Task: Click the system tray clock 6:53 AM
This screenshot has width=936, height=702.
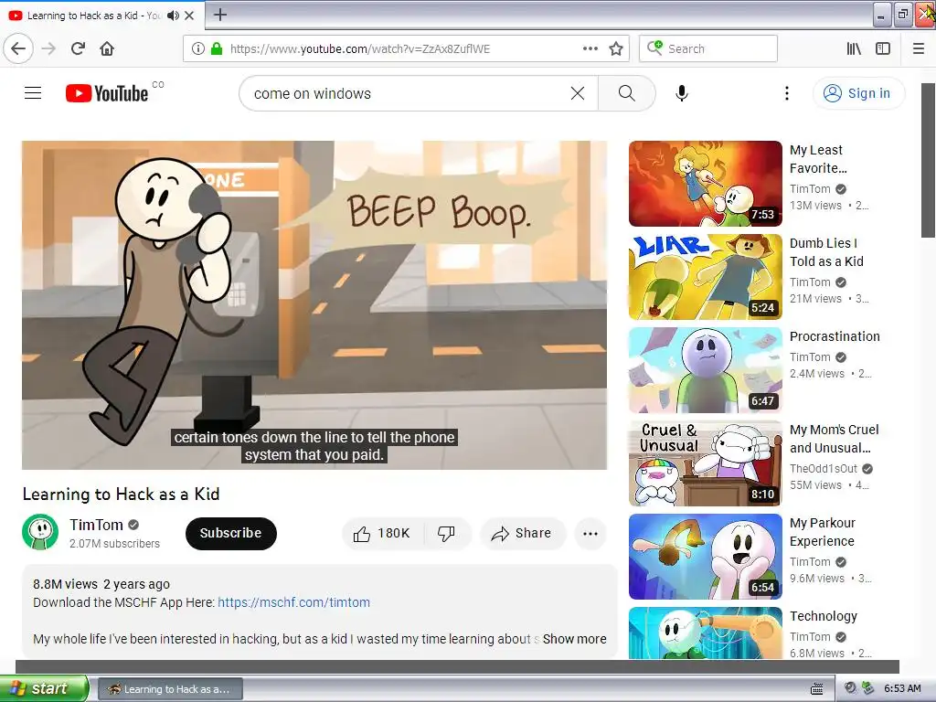Action: (902, 688)
